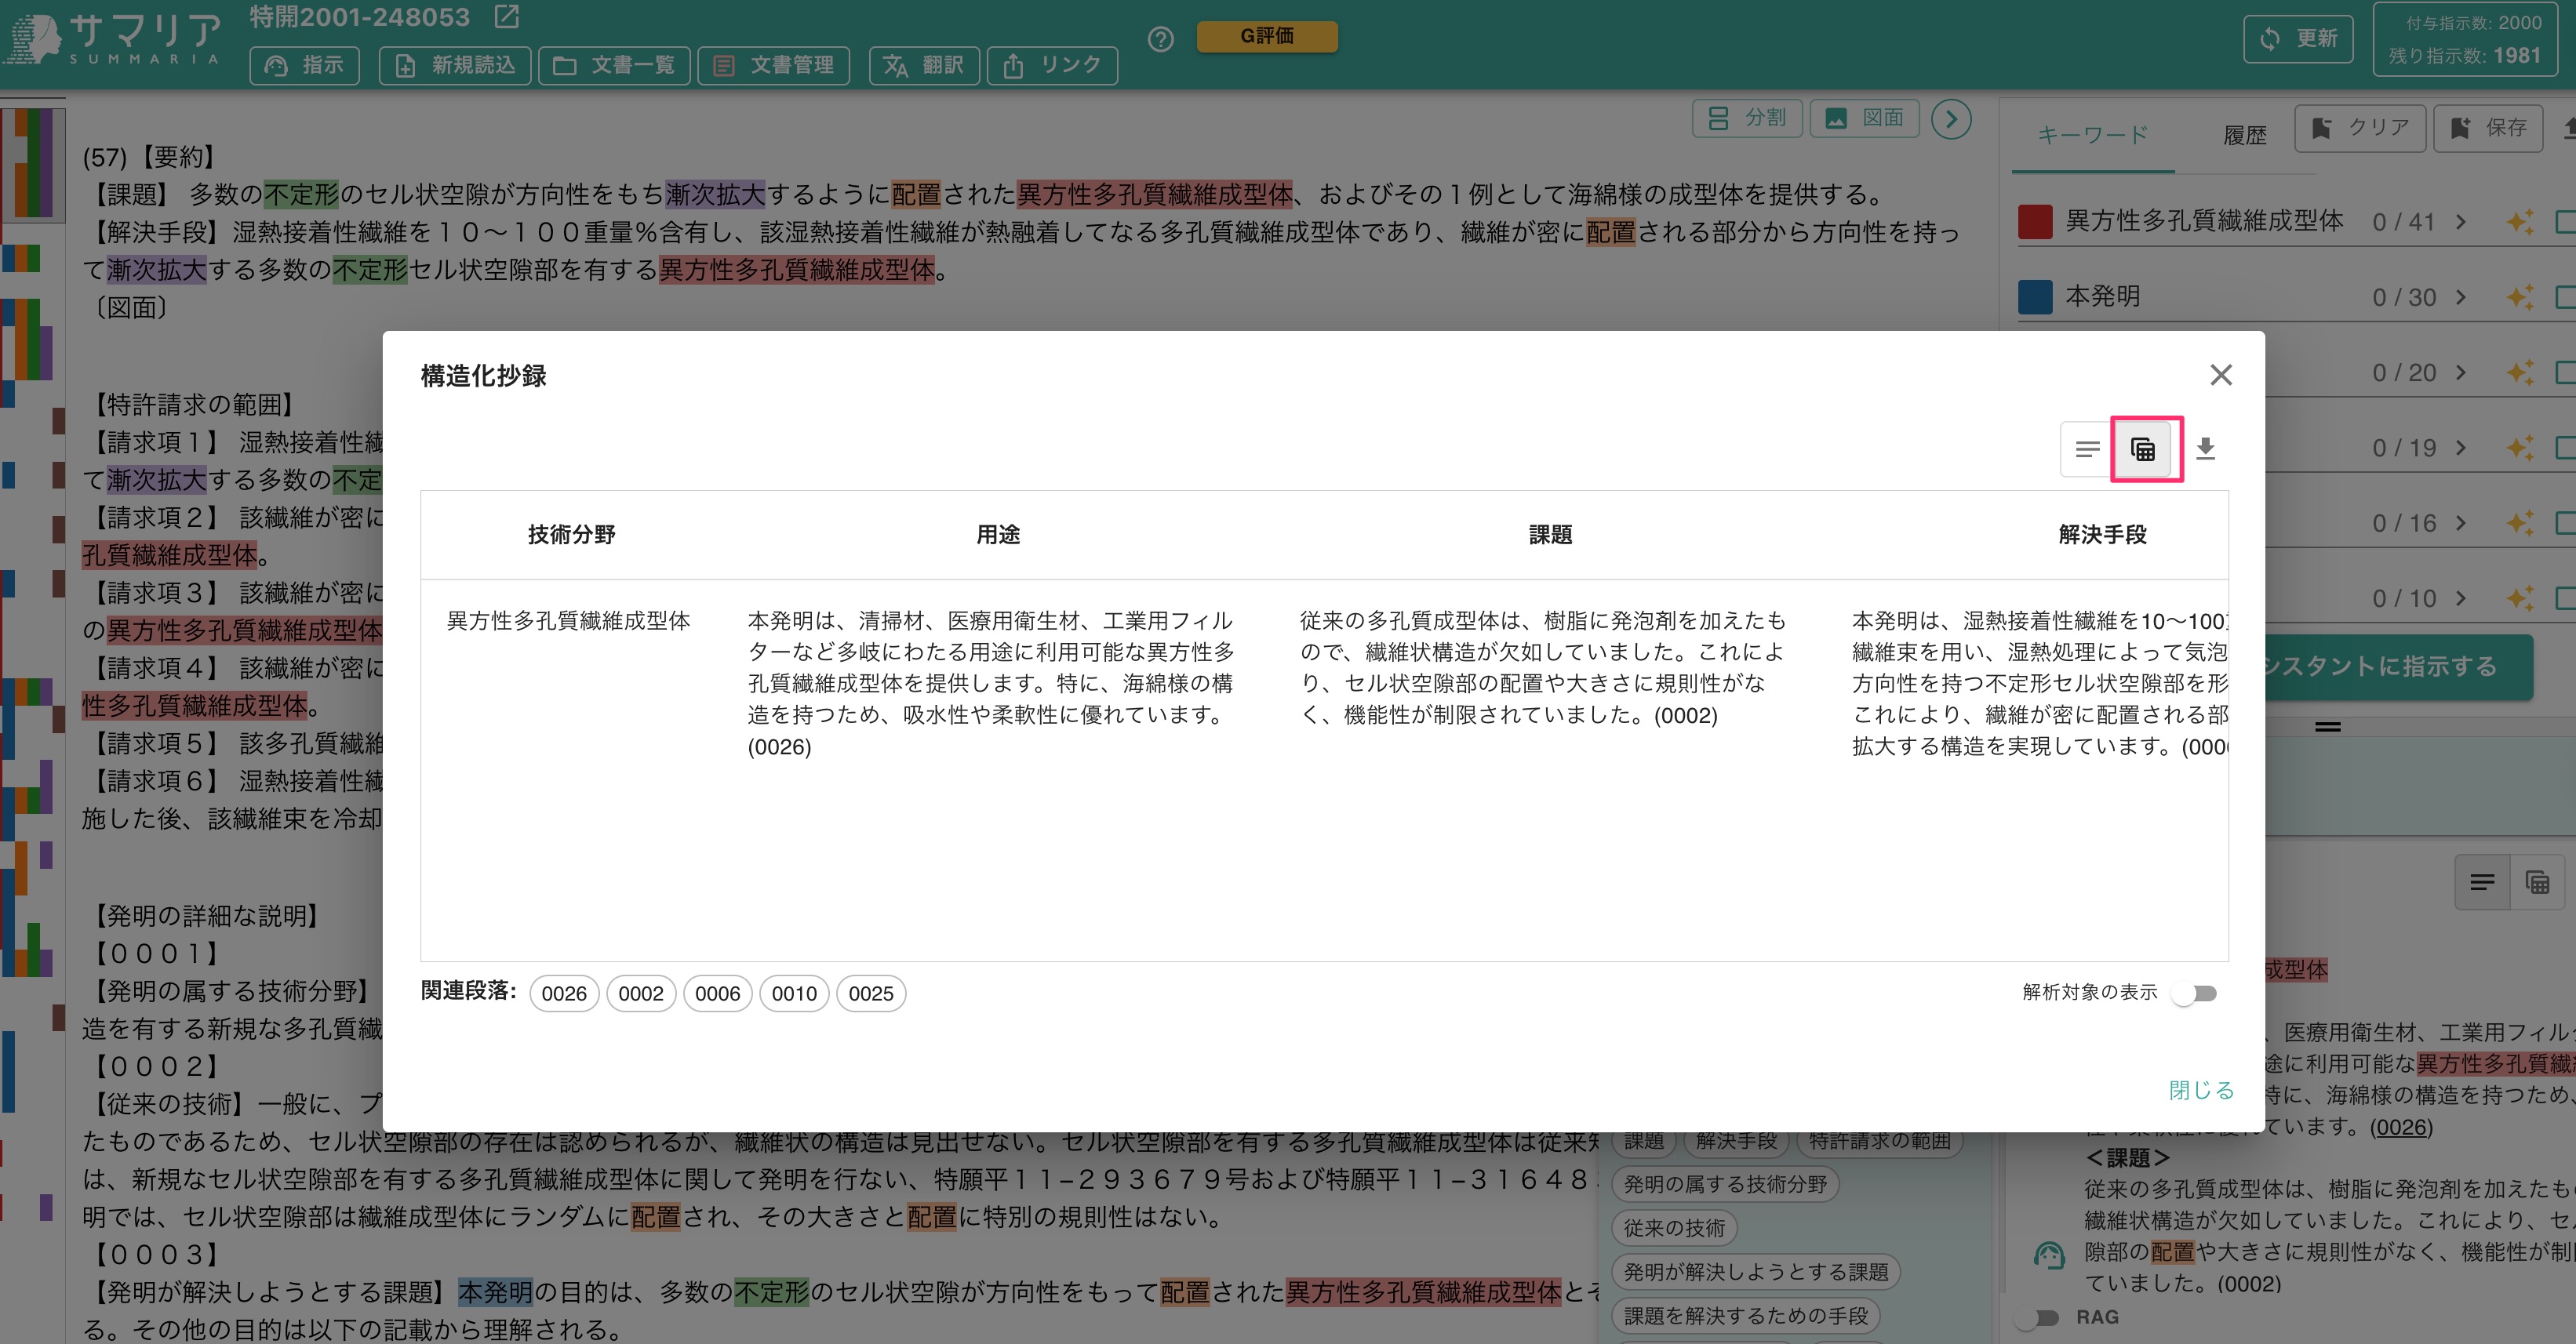Screen dimensions: 2576x1344
Task: Close the 構造化抄録 dialog with X
Action: pyautogui.click(x=2221, y=375)
